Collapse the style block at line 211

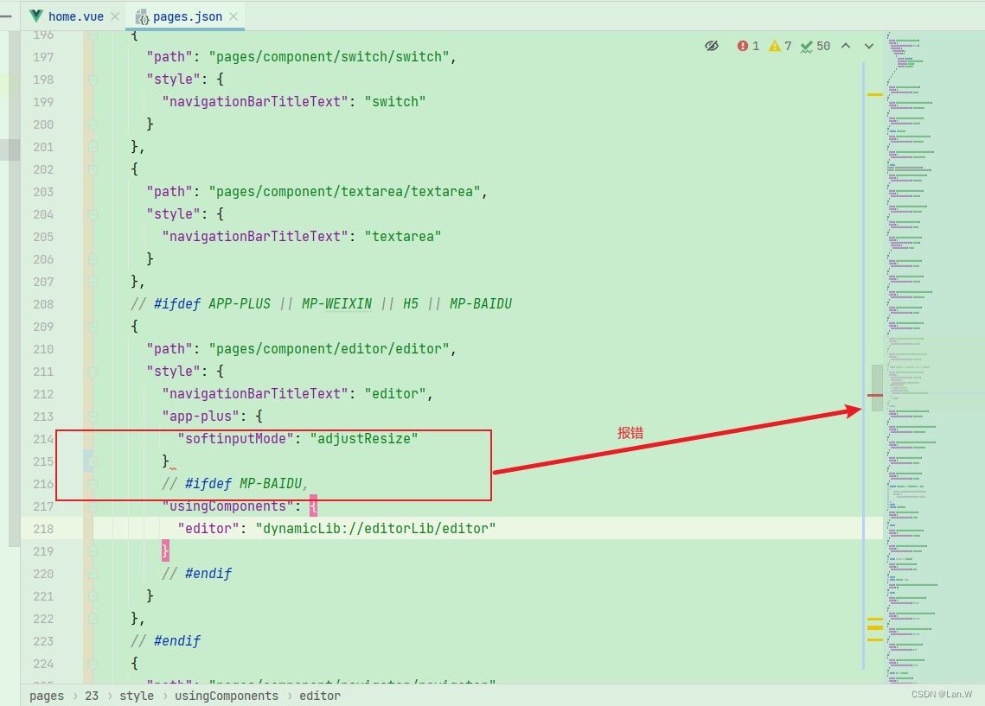coord(93,372)
